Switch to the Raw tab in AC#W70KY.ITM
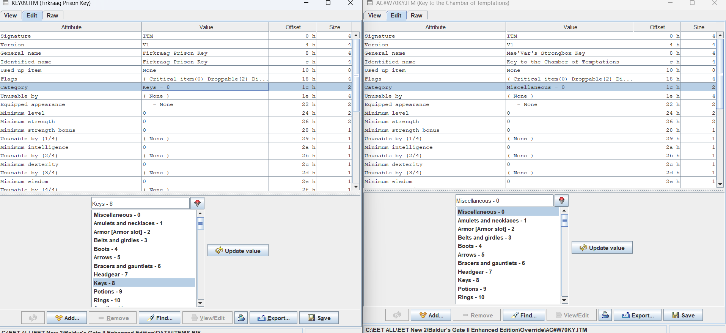 [416, 16]
